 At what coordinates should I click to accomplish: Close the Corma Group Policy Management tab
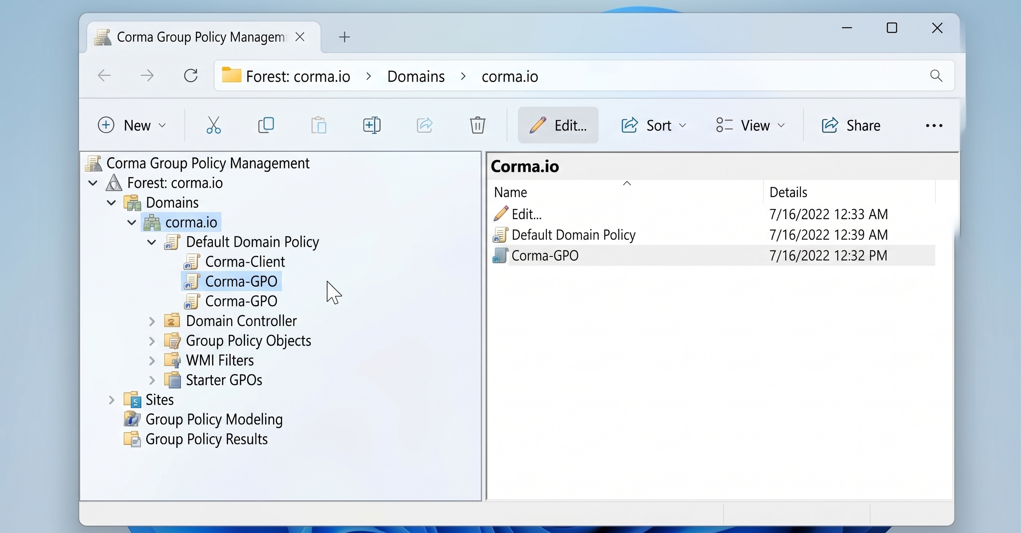(300, 37)
